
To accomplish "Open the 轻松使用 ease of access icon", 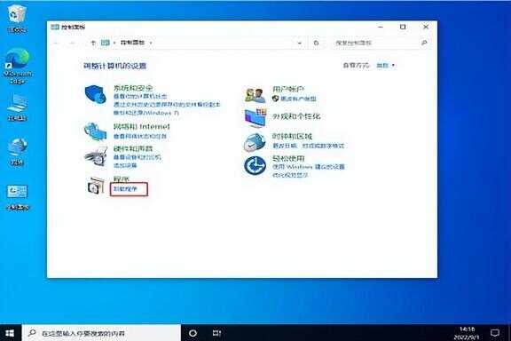I will 255,165.
